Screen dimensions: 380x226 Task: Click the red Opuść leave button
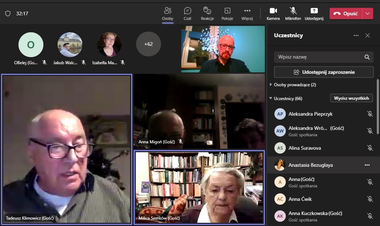point(346,13)
